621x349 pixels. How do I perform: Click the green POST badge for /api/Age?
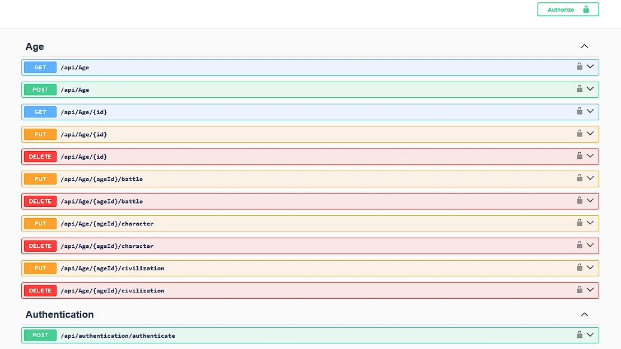40,89
